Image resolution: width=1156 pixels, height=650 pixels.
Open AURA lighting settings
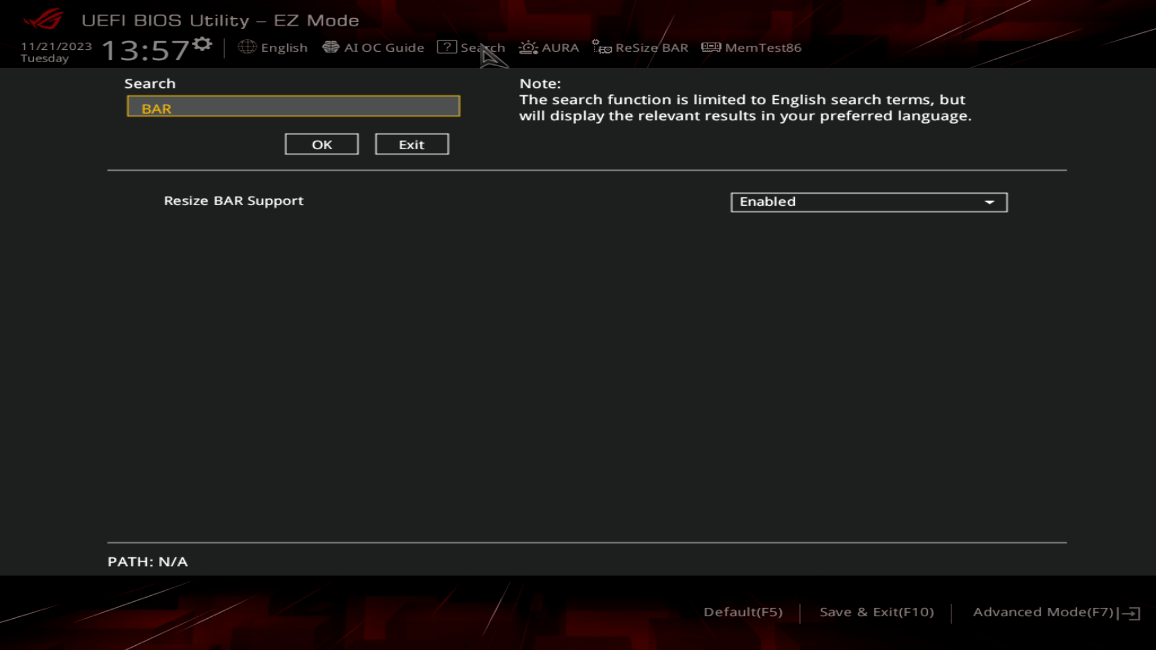(527, 47)
